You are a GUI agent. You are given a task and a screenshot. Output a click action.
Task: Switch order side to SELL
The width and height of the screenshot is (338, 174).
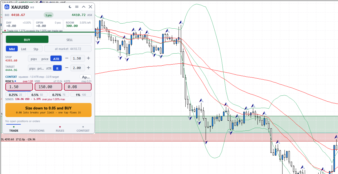70,40
